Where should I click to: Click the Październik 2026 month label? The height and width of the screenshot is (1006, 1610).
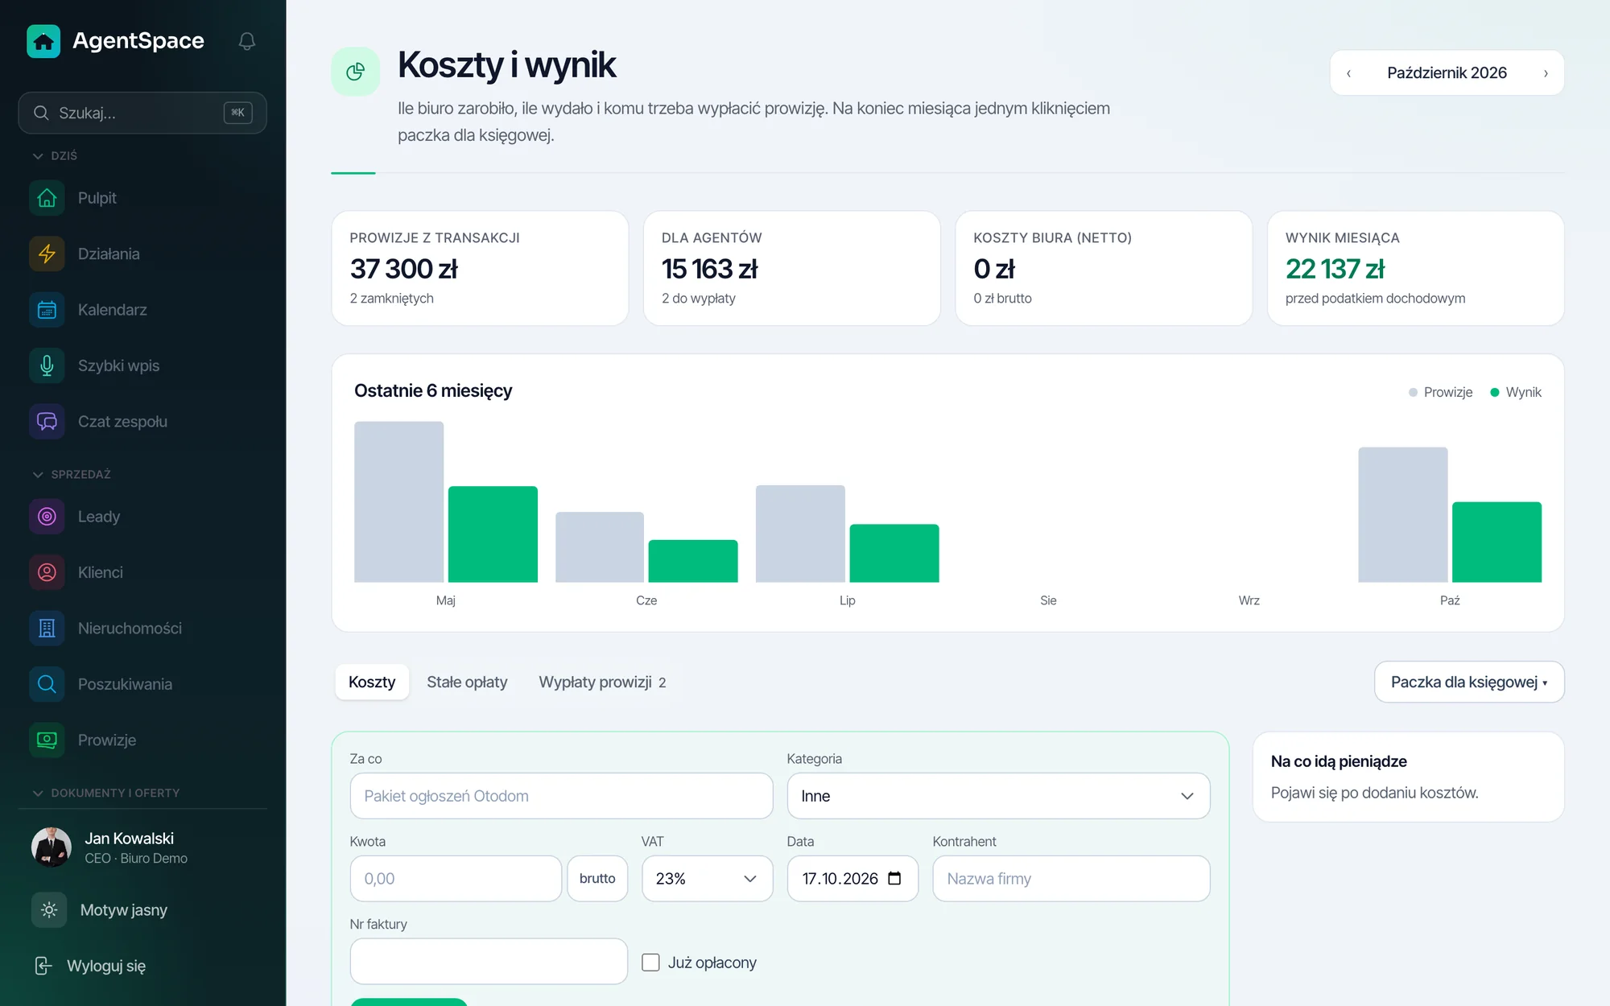pyautogui.click(x=1447, y=73)
